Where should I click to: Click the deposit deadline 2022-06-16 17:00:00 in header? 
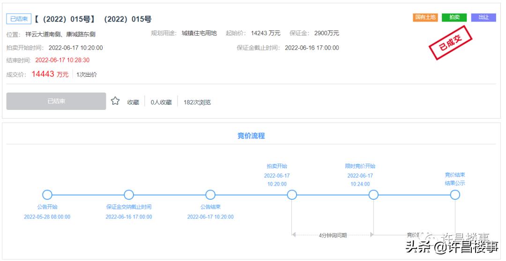[x=312, y=48]
